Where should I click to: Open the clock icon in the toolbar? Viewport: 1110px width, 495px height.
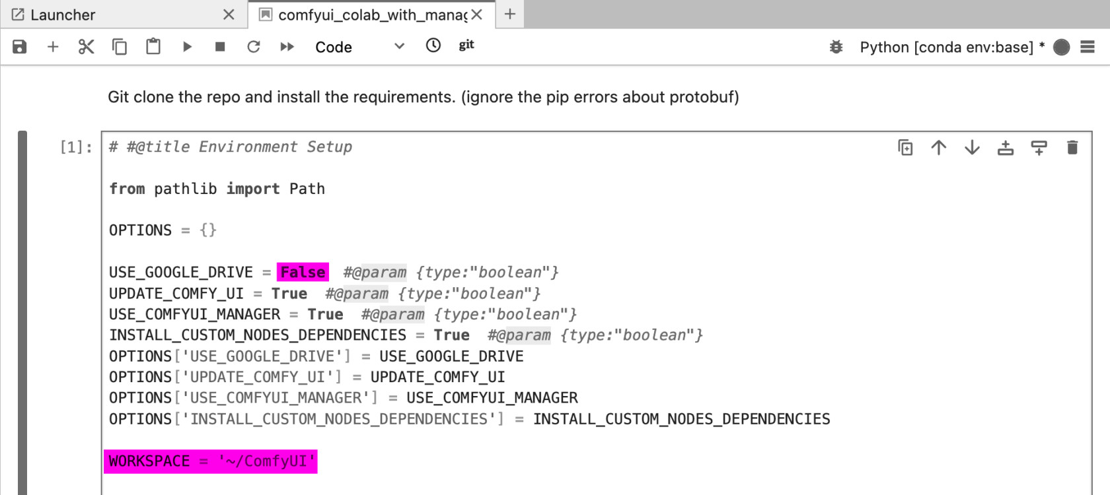(x=433, y=46)
